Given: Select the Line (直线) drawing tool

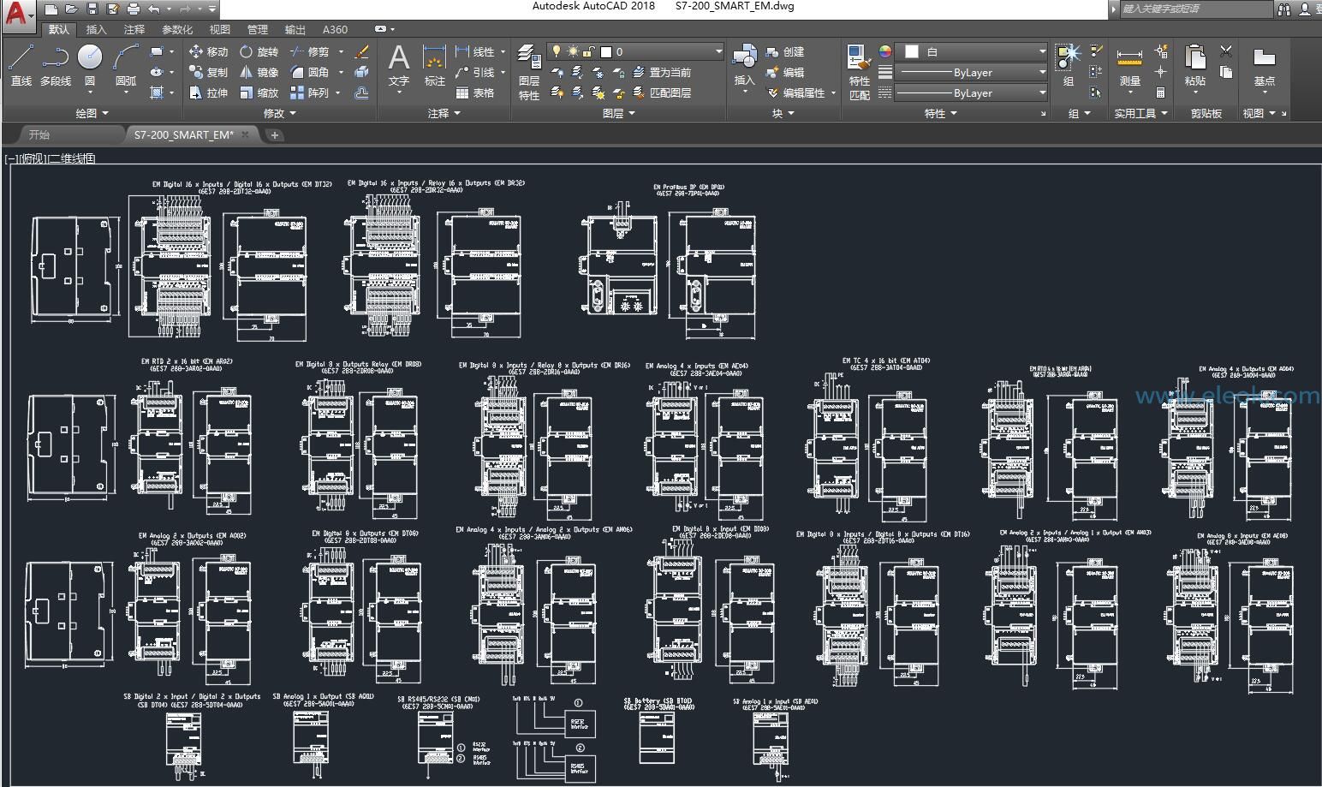Looking at the screenshot, I should click(x=21, y=65).
